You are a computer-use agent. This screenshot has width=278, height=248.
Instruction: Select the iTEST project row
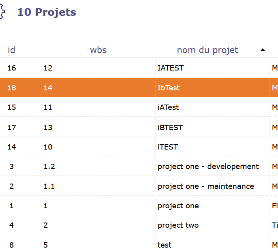pyautogui.click(x=168, y=147)
